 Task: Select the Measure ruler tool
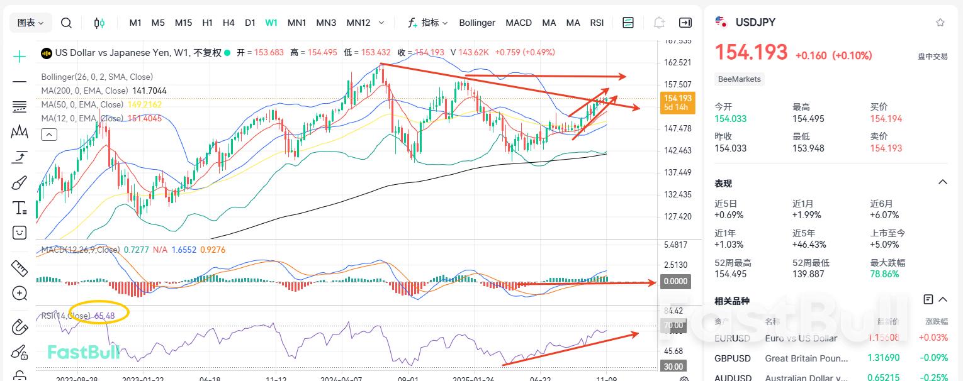click(19, 268)
